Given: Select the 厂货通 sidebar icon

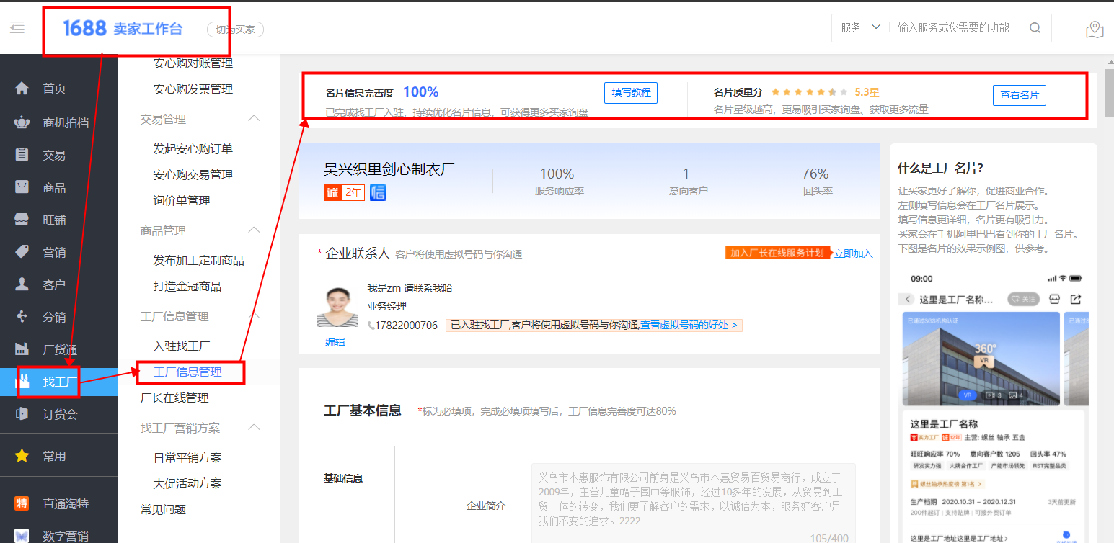Looking at the screenshot, I should pyautogui.click(x=22, y=348).
